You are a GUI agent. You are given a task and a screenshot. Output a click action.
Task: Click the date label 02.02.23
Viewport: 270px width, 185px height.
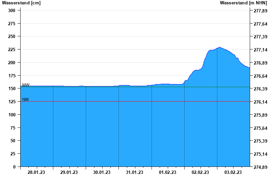point(200,172)
